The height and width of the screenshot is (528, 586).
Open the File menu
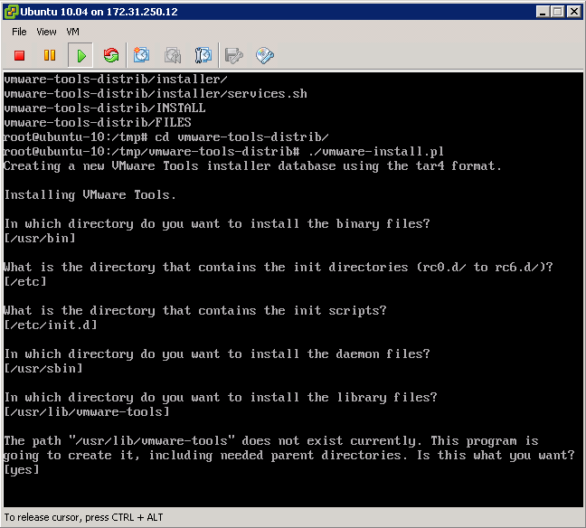point(19,32)
